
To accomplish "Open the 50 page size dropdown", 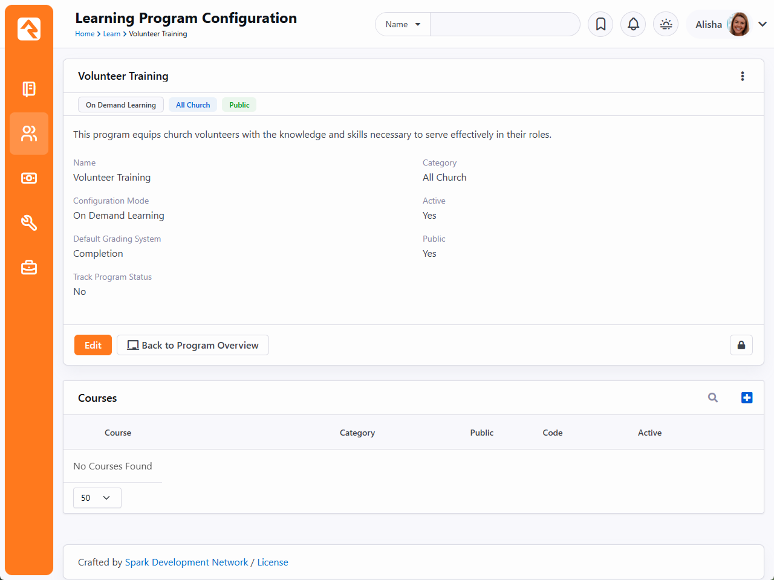I will tap(97, 498).
